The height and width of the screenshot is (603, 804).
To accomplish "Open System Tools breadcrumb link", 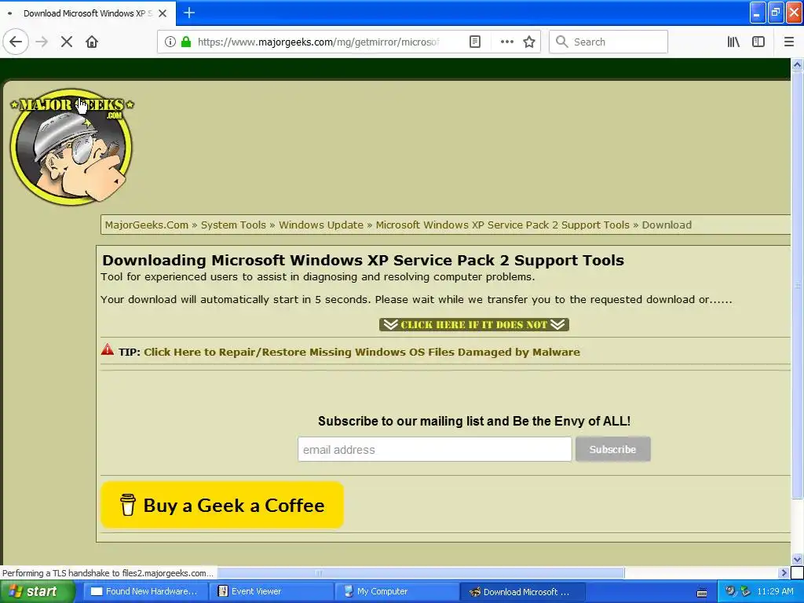I will (x=233, y=225).
